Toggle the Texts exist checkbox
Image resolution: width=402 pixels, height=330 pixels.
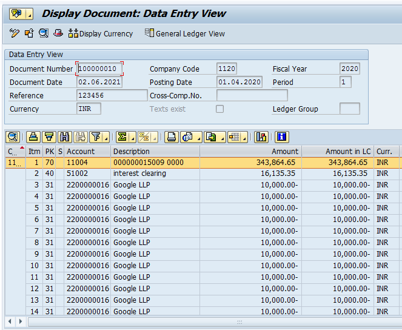click(219, 109)
